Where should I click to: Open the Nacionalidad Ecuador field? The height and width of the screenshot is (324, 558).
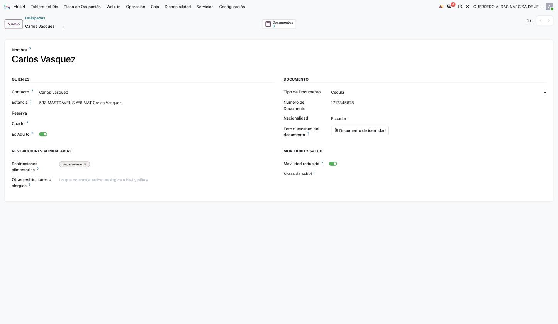(438, 119)
